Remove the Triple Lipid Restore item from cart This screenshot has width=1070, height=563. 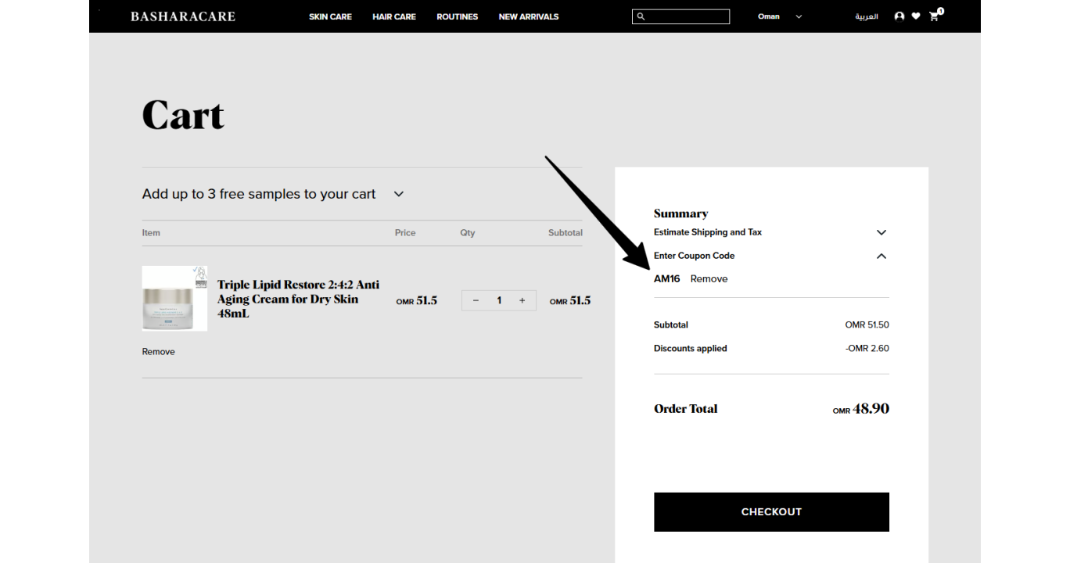(158, 352)
